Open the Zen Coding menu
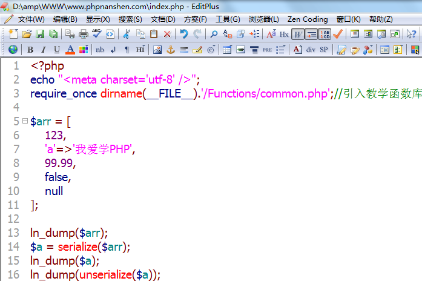Screen dimensions: 422x281 (x=308, y=19)
